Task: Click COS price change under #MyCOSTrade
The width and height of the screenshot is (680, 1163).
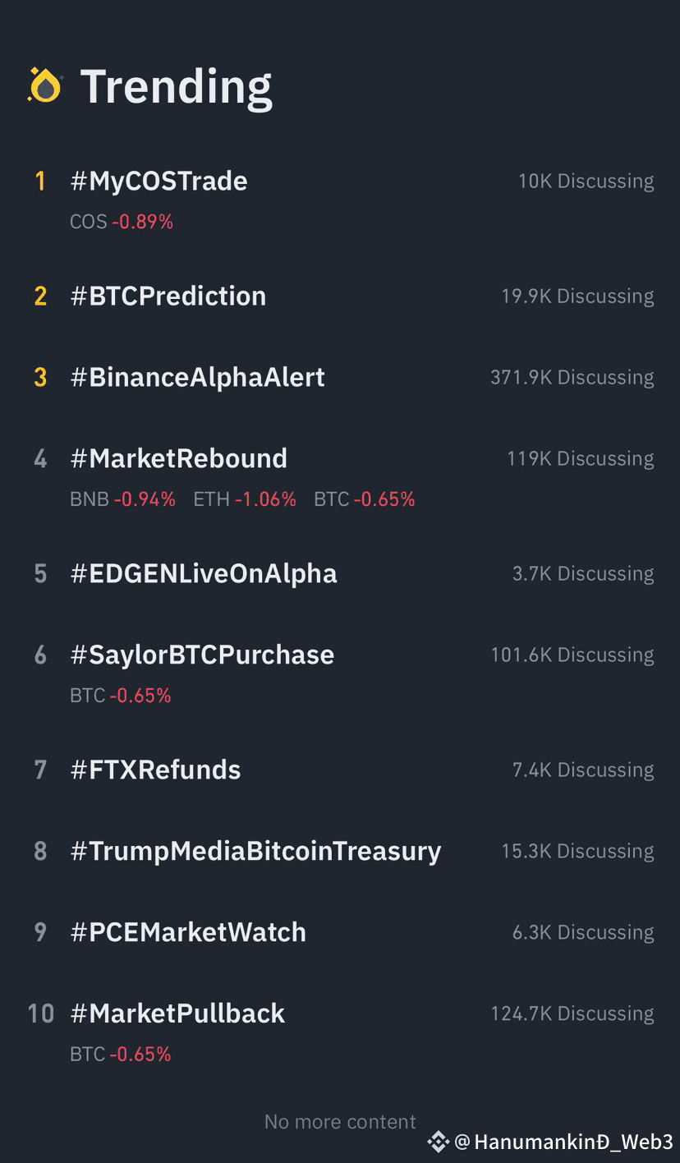Action: [x=122, y=222]
